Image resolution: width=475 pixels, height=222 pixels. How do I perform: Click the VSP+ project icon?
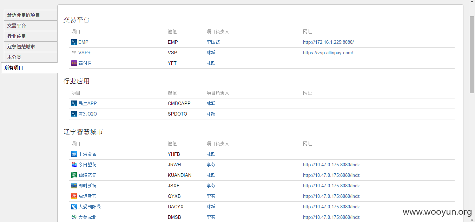tap(74, 53)
